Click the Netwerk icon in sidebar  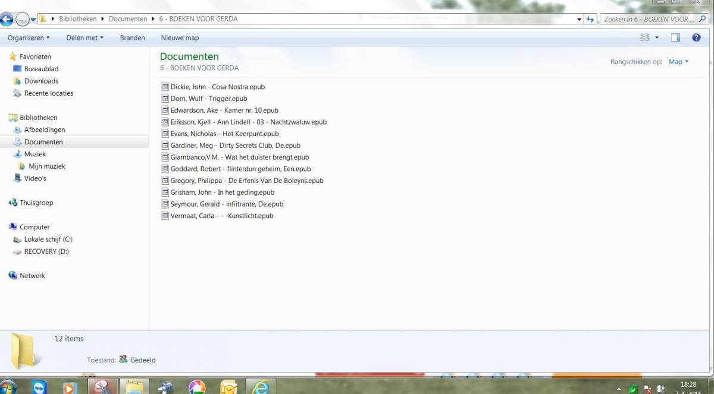coord(12,276)
